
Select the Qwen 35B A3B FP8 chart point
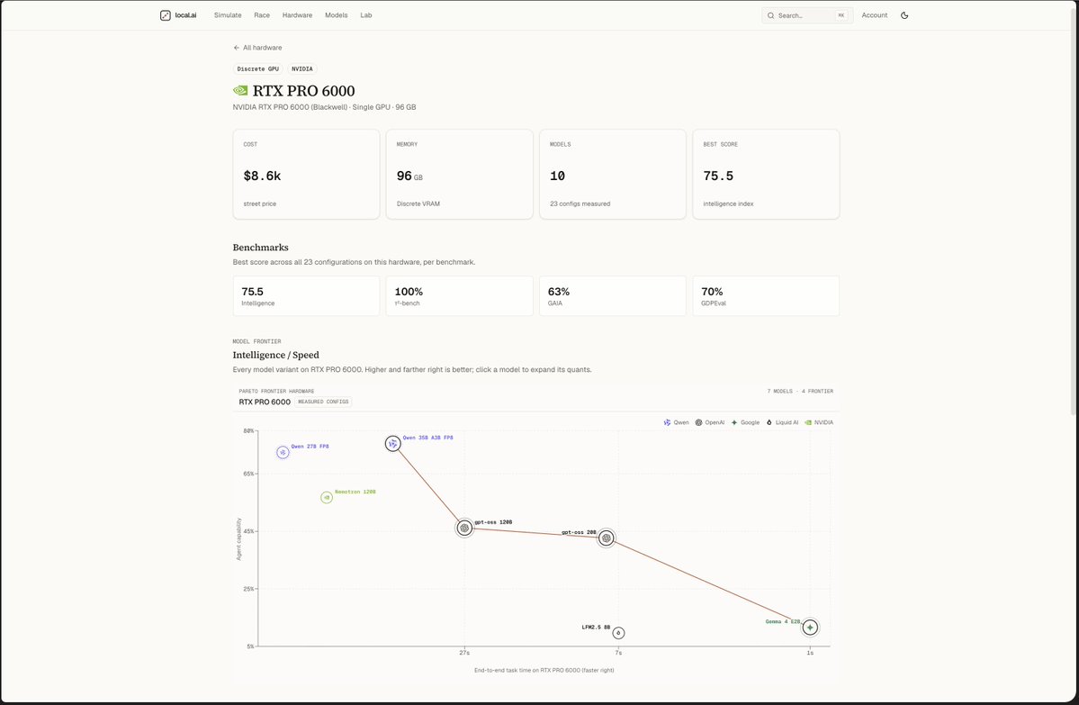pyautogui.click(x=393, y=443)
